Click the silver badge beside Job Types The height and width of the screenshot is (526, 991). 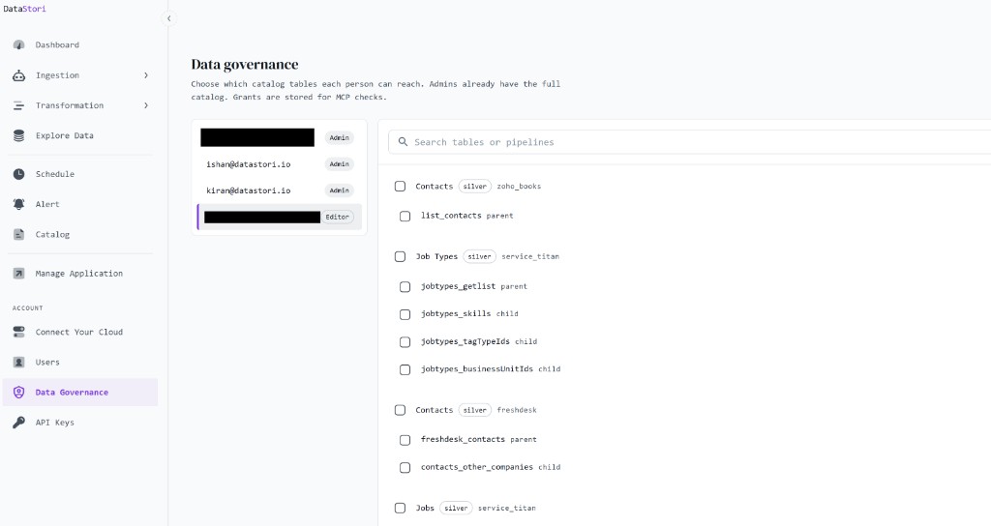pos(480,256)
